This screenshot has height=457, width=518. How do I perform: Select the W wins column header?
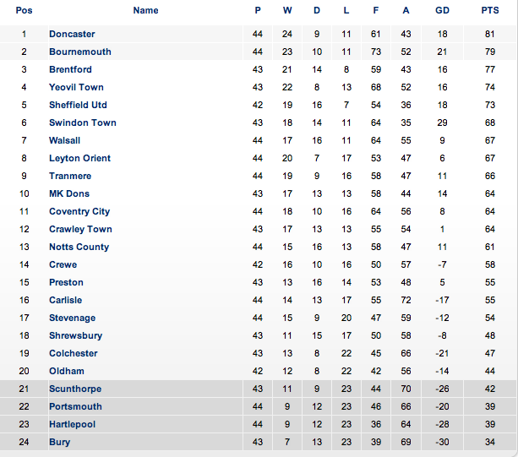[x=287, y=10]
